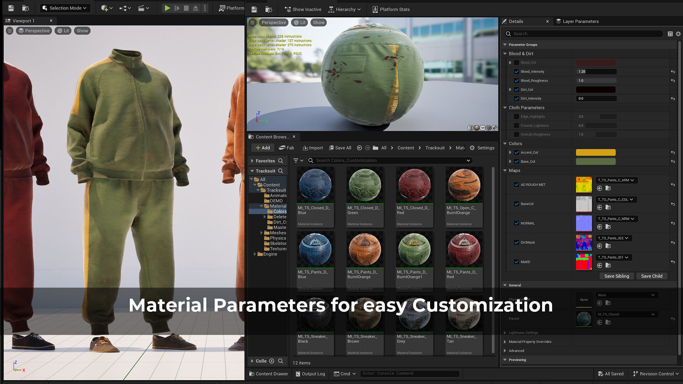
Task: Click Save icon in material editor toolbar
Action: pos(254,9)
